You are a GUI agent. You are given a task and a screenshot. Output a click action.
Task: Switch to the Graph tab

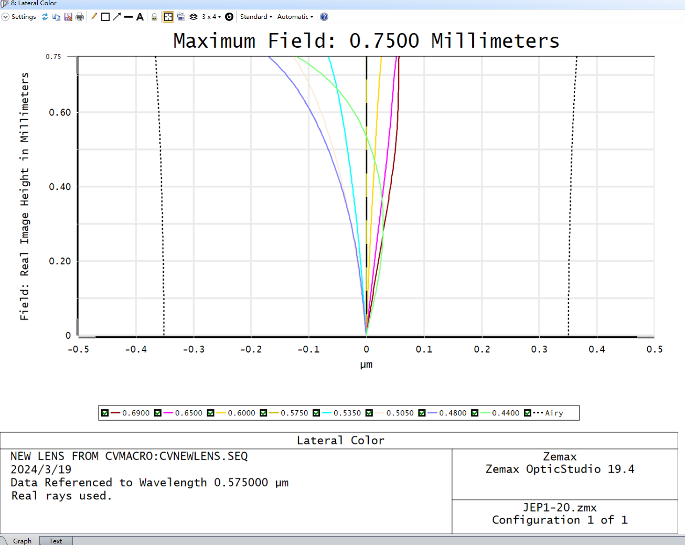coord(22,541)
